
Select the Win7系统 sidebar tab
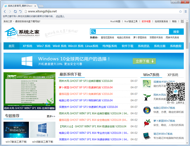[x=151, y=75]
